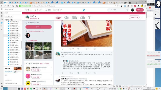Open the browser home page icon

coord(17,6)
